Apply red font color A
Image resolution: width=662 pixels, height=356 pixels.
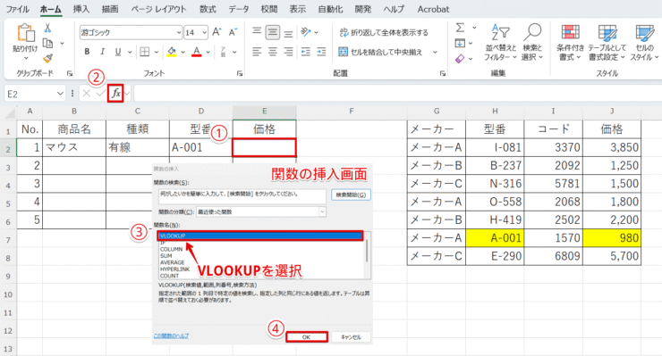[x=196, y=52]
